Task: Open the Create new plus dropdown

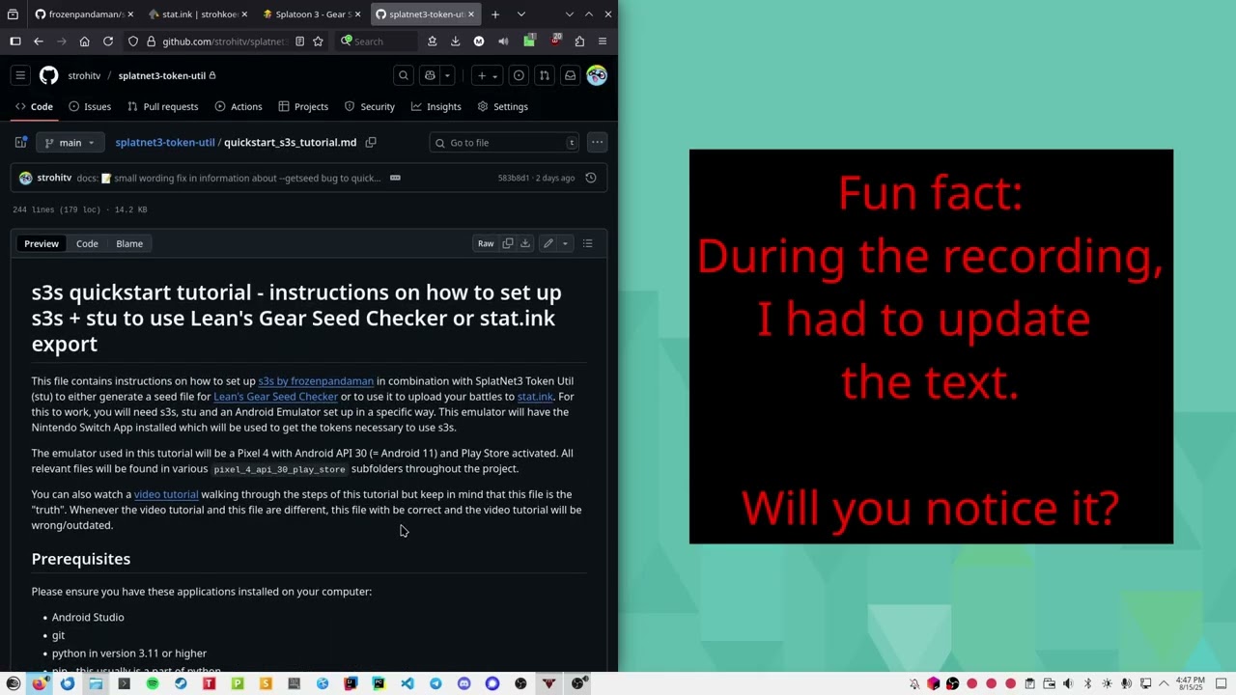Action: 487,75
